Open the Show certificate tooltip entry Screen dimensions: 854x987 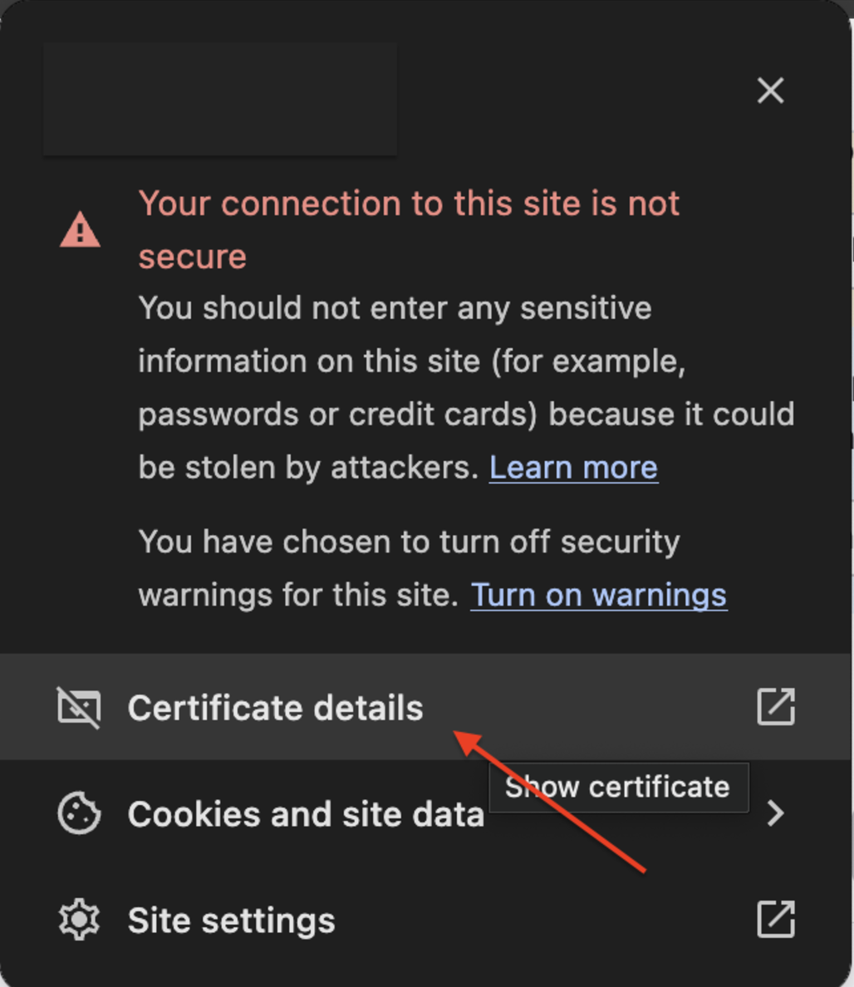618,787
